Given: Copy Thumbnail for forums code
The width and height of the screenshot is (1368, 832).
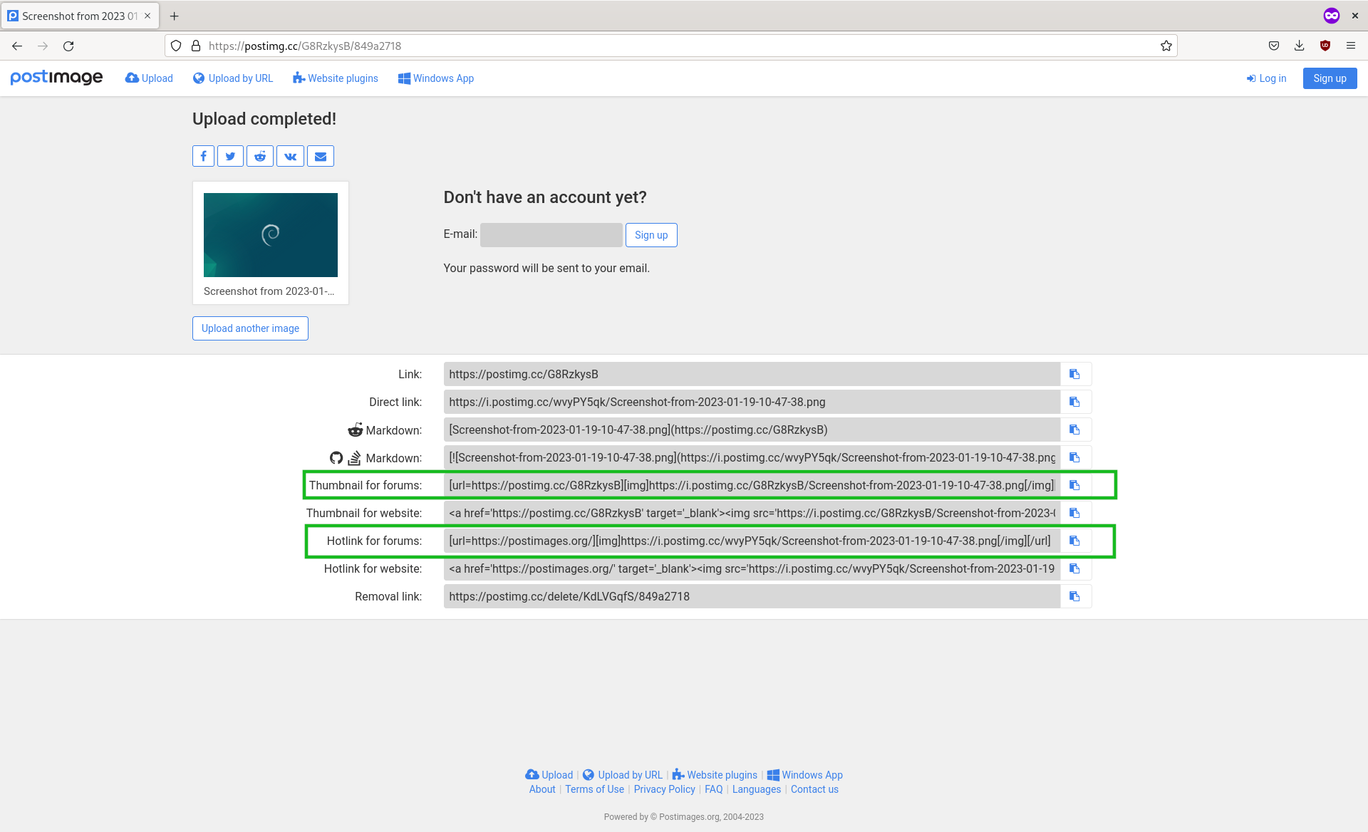Looking at the screenshot, I should click(x=1075, y=485).
